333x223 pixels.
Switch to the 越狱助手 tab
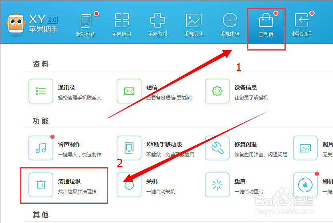pos(302,25)
